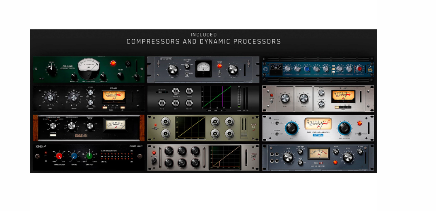This screenshot has width=436, height=211.
Task: Flip the Stay-Levin Mode switch
Action: point(188,74)
